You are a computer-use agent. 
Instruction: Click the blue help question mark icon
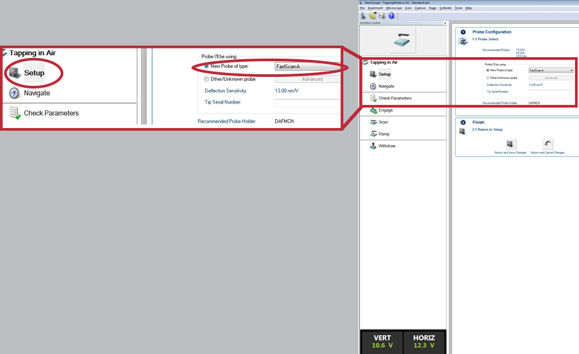(x=392, y=16)
